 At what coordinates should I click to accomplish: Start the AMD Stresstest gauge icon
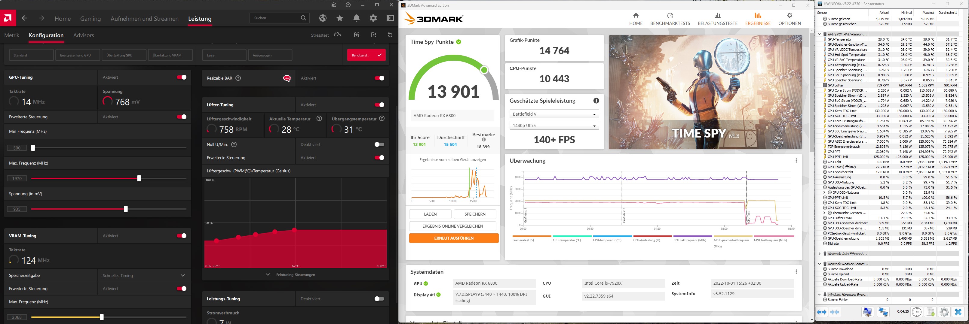pos(337,35)
